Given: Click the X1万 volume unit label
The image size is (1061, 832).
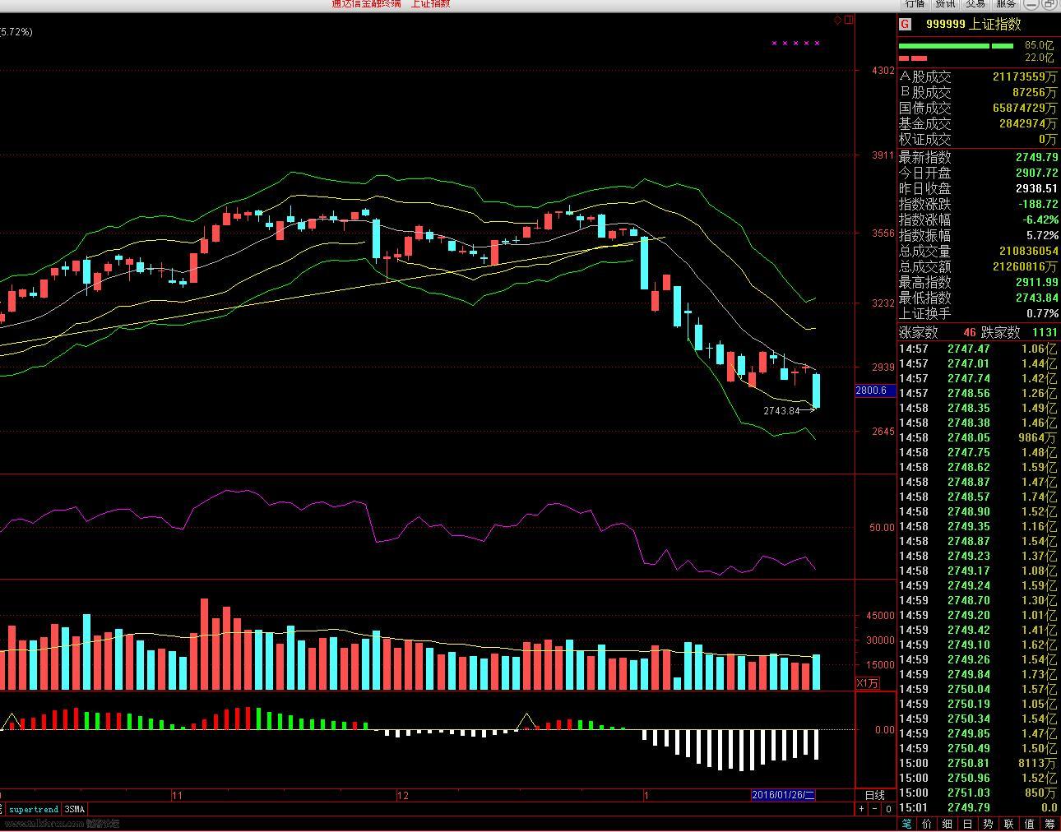Looking at the screenshot, I should pyautogui.click(x=868, y=683).
